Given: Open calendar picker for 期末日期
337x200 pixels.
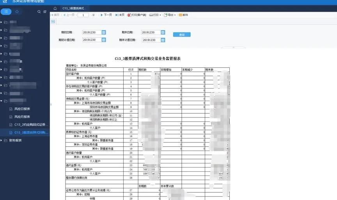Looking at the screenshot, I should [x=163, y=32].
